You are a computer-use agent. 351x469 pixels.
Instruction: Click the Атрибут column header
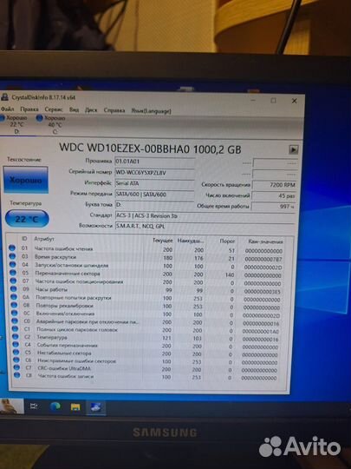44,239
